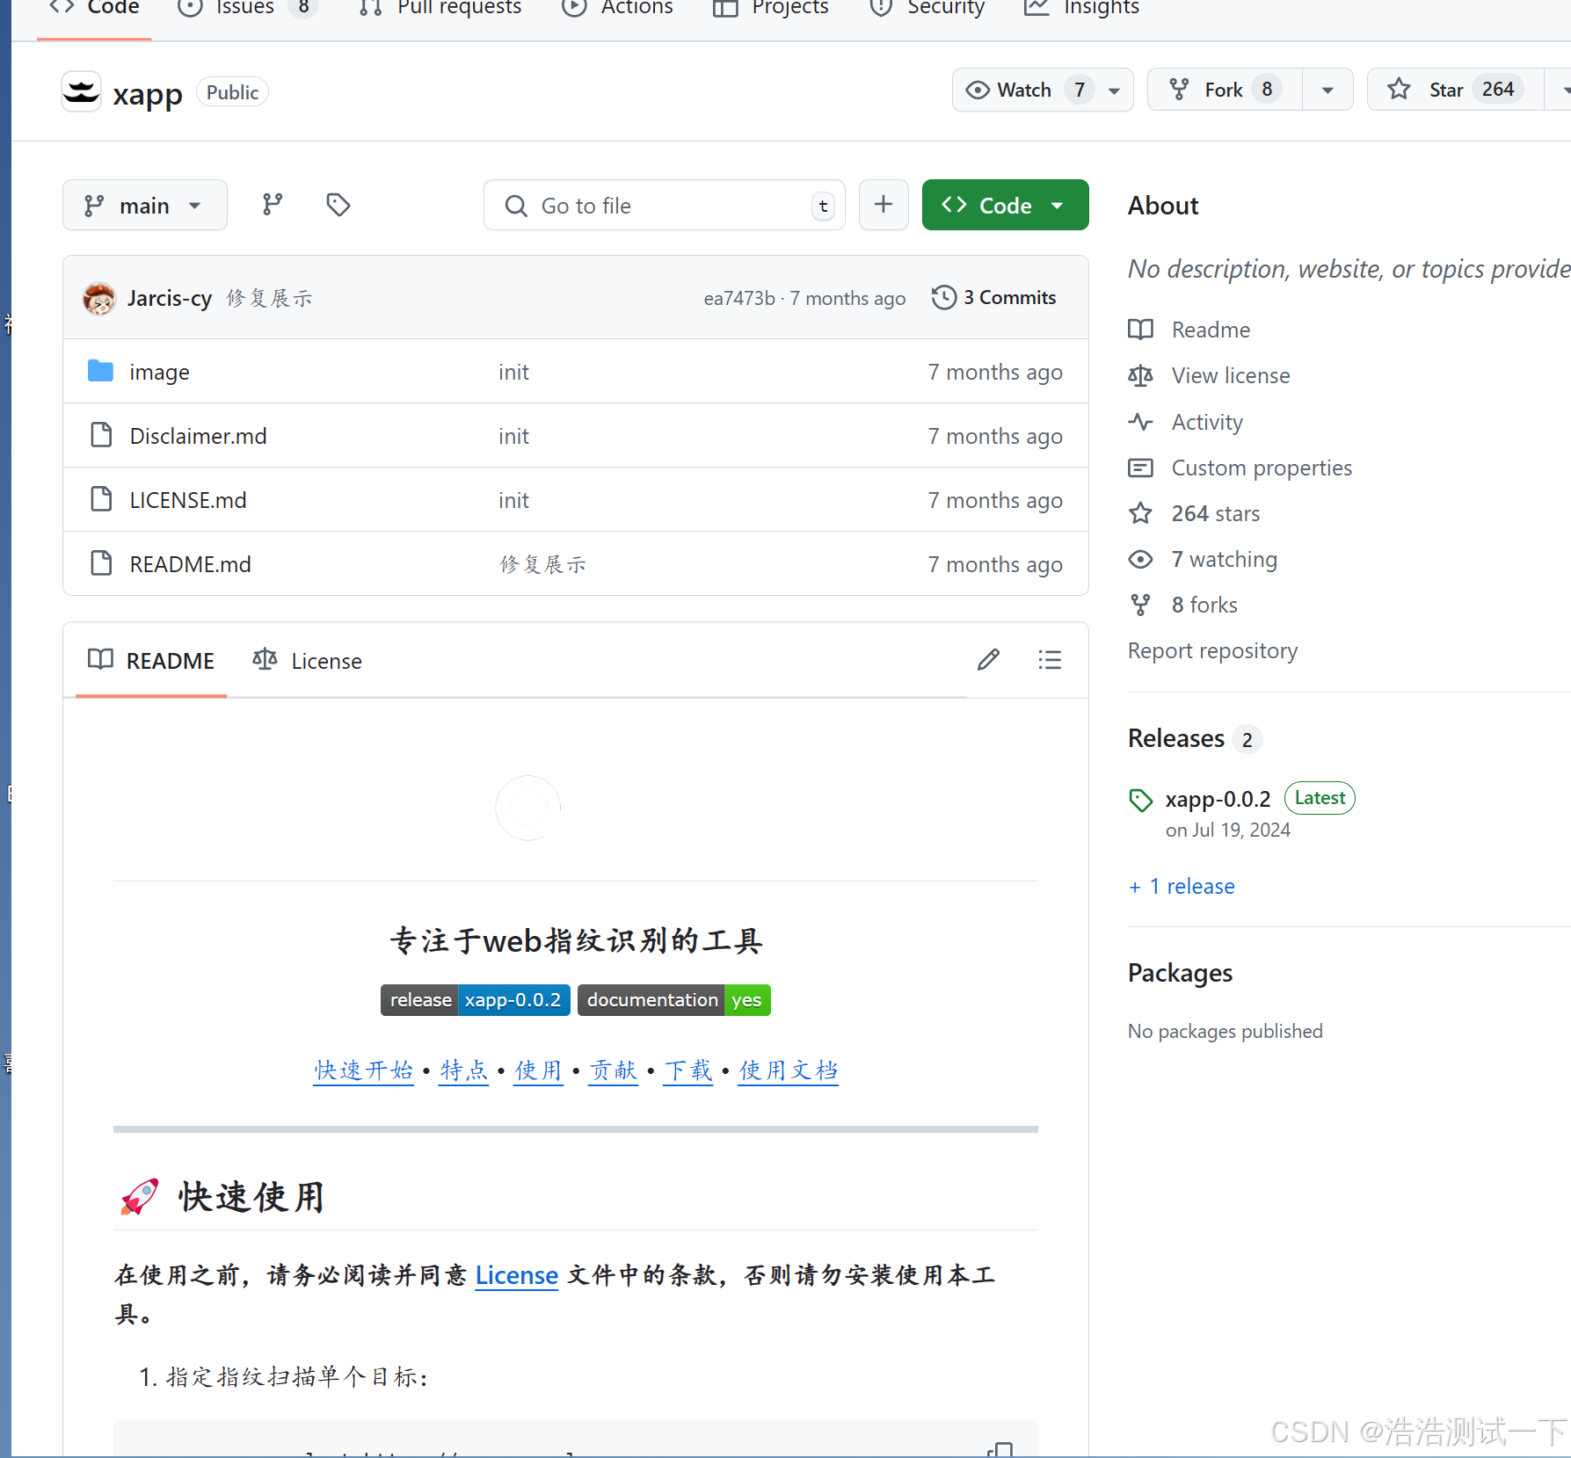Click the Jarcis-cy author avatar
This screenshot has width=1571, height=1458.
point(99,299)
